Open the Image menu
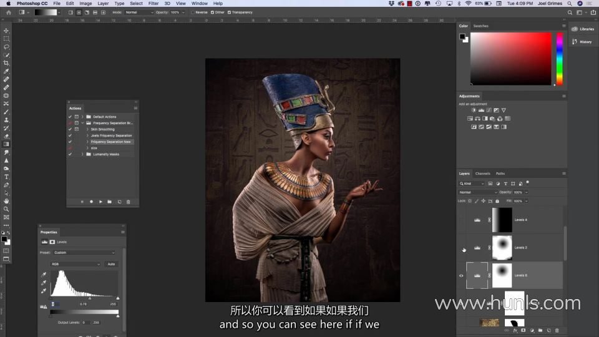Image resolution: width=599 pixels, height=337 pixels. point(85,4)
